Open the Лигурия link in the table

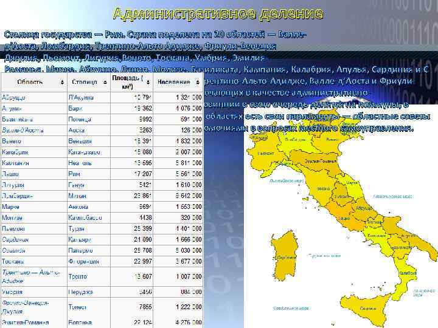coord(13,185)
